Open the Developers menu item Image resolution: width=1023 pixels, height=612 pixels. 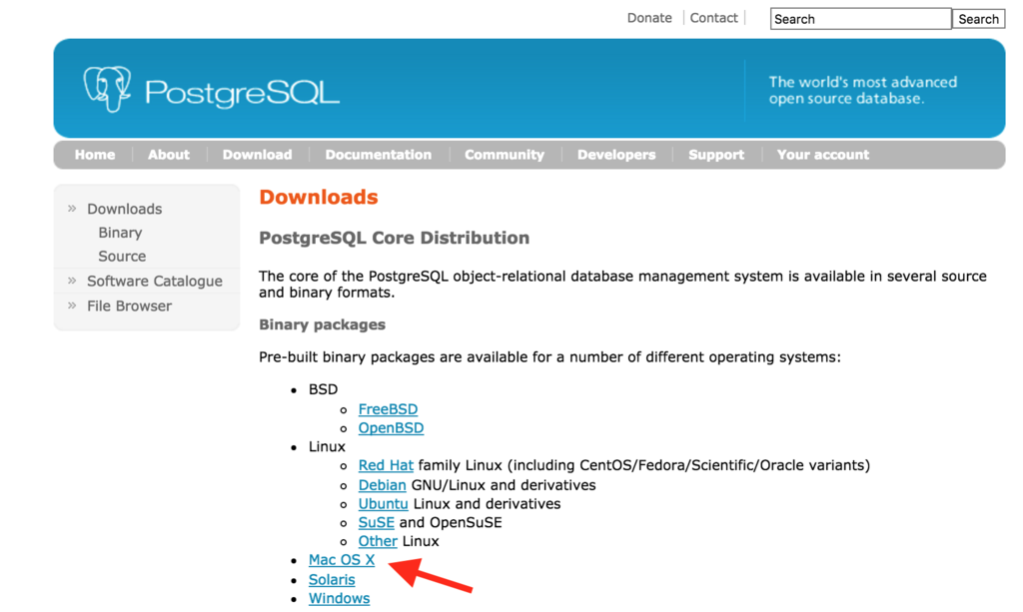[x=616, y=155]
